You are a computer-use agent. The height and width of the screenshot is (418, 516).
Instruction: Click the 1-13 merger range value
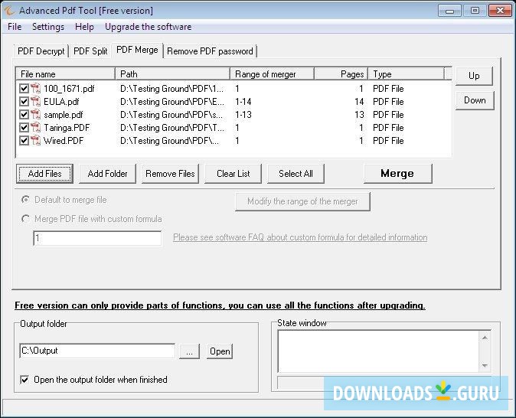(243, 115)
